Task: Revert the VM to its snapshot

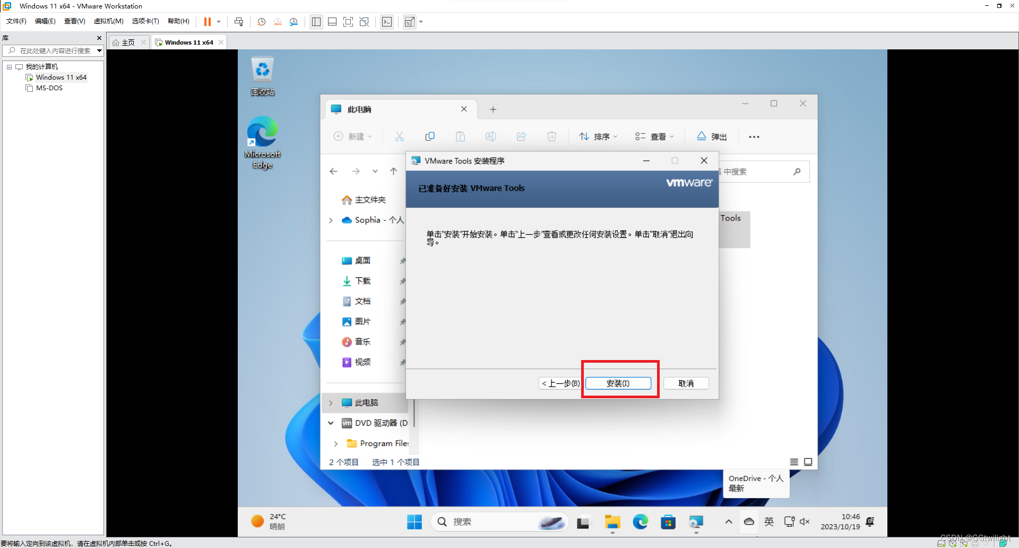Action: 278,22
